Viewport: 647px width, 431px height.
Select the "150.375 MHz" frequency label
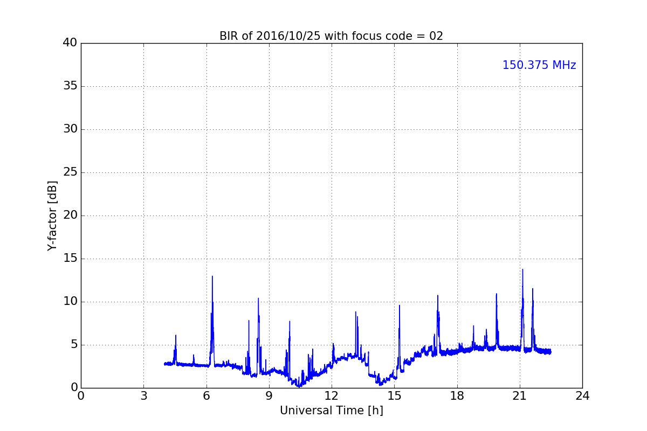[x=539, y=65]
